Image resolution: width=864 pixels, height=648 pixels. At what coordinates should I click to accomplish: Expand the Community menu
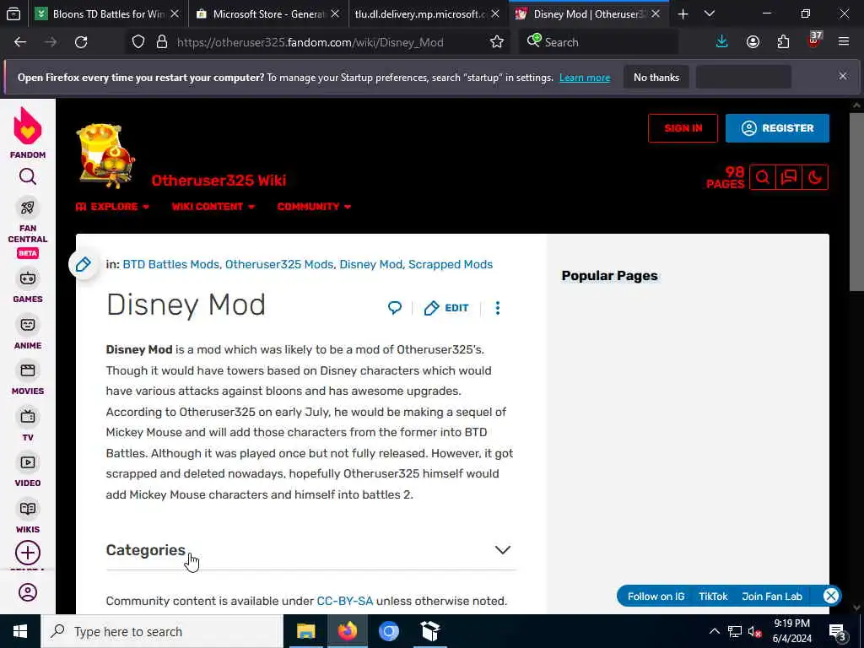pyautogui.click(x=314, y=207)
